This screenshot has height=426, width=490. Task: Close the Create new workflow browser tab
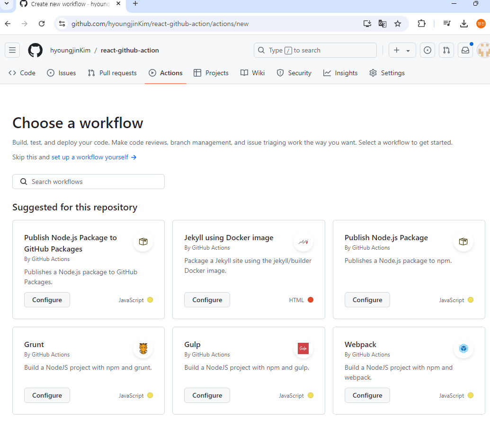point(118,4)
